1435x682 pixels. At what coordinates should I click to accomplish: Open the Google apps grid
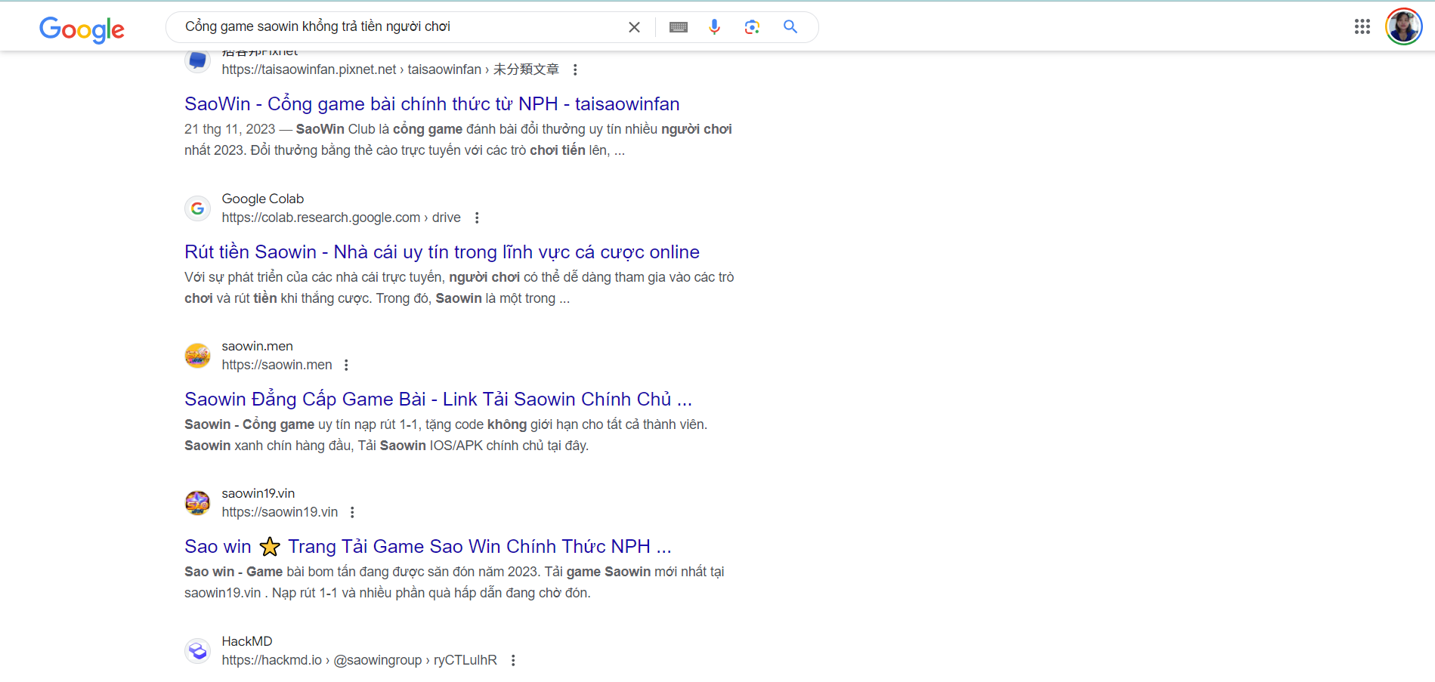click(1362, 27)
